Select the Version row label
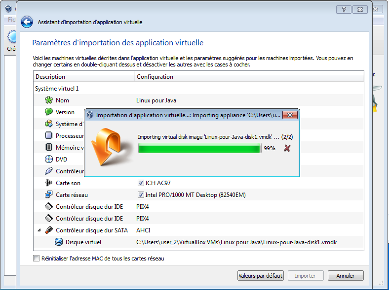Image resolution: width=389 pixels, height=290 pixels. point(65,112)
